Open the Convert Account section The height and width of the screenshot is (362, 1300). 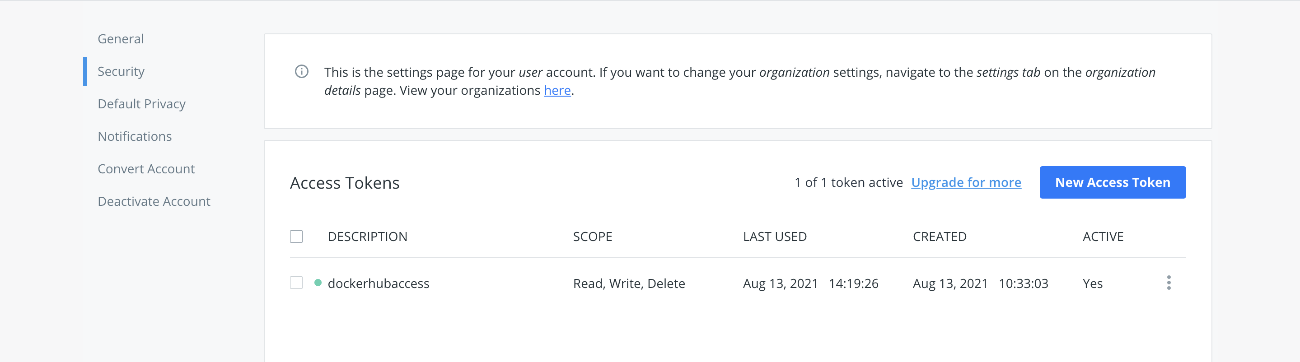pos(146,169)
